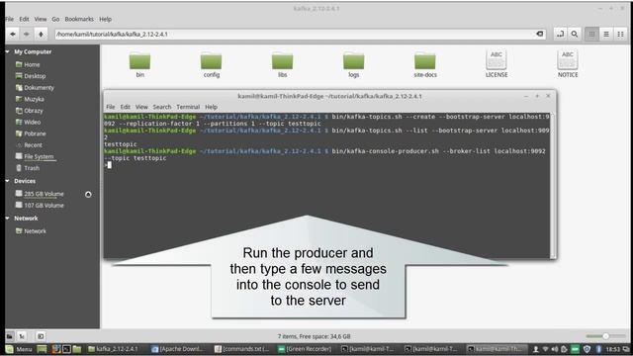Open the file manager File menu
Screen dimensions: 633x356
[x=10, y=19]
